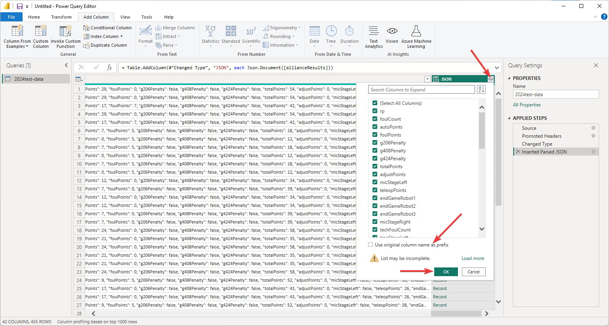
Task: Open the File menu
Action: coord(11,17)
